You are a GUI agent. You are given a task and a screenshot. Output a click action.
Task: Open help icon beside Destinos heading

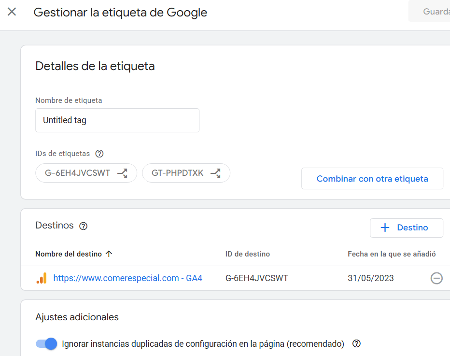click(83, 226)
